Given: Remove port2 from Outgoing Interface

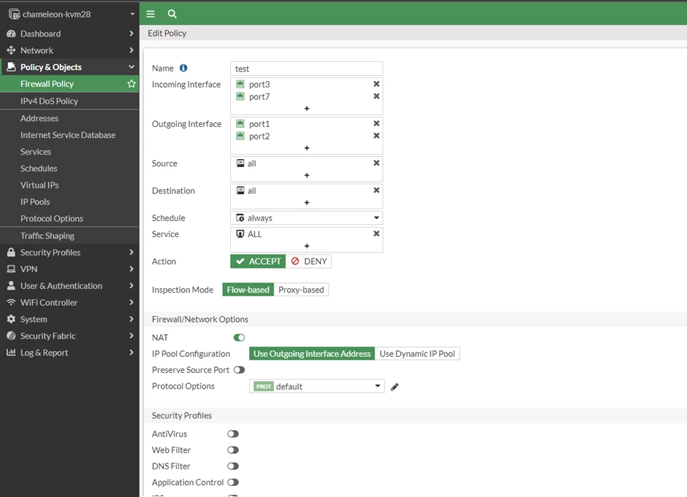Looking at the screenshot, I should 376,136.
